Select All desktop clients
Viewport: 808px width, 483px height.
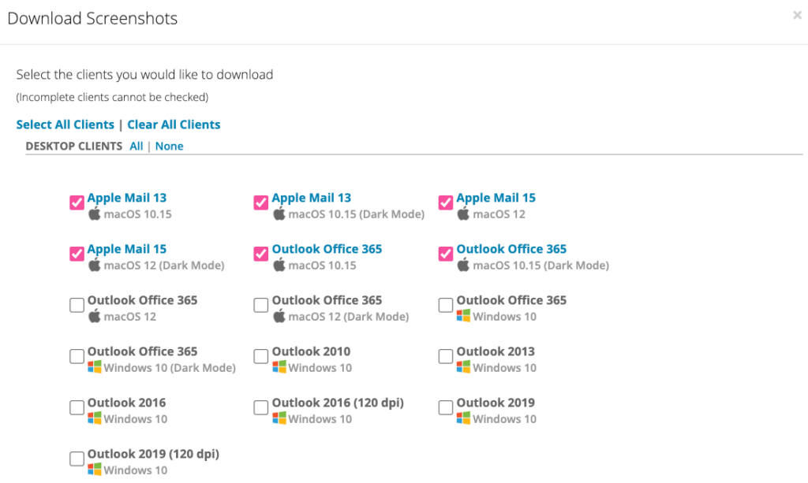point(137,147)
